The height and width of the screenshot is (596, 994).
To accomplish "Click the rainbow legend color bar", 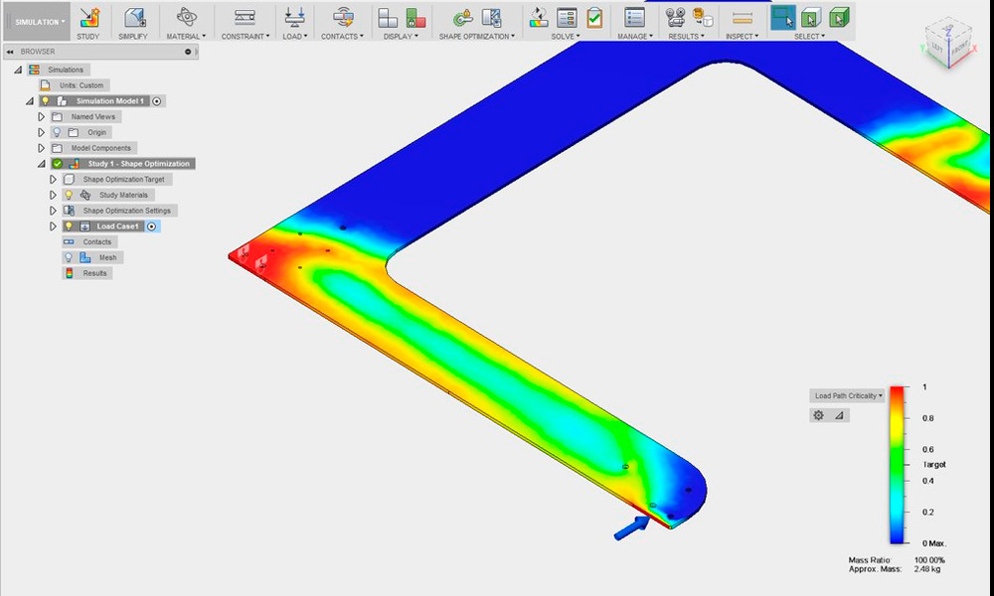I will coord(897,464).
